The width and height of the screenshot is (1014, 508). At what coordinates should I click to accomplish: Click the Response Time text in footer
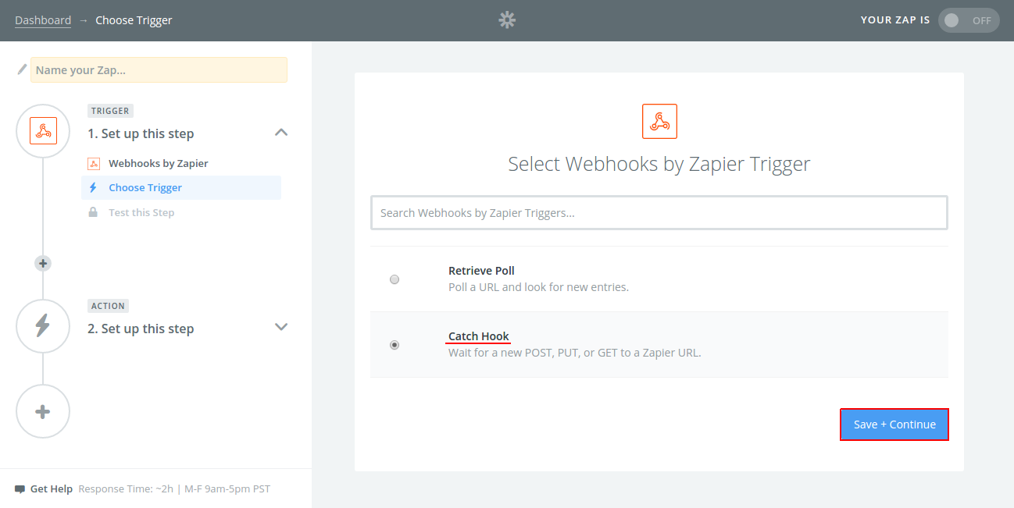coord(174,489)
